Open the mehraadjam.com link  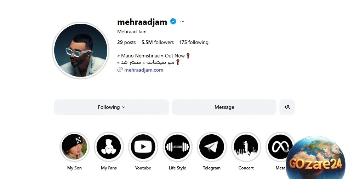coord(144,70)
